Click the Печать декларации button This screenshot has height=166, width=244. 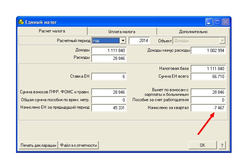click(x=38, y=145)
